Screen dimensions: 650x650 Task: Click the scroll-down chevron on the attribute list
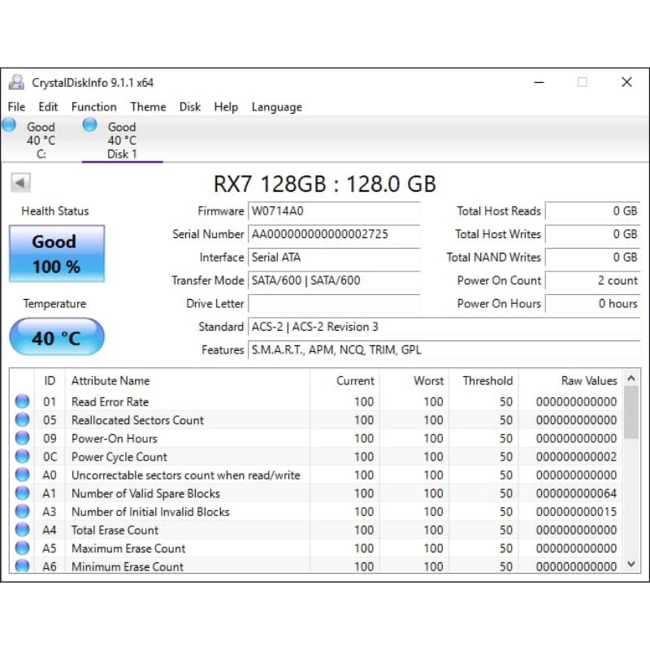point(631,562)
